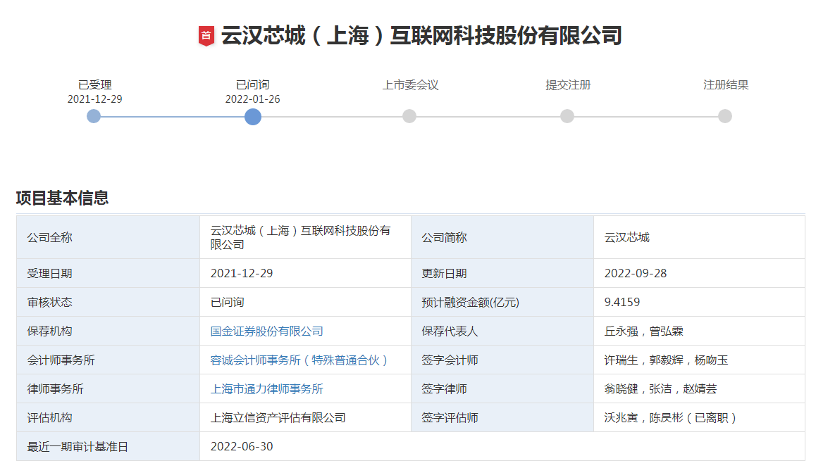Click the 沃兆寅，陈昊彬（已离职）value
The image size is (816, 468).
pos(671,417)
